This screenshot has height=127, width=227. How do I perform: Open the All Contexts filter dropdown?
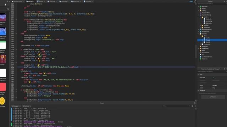click(x=27, y=106)
